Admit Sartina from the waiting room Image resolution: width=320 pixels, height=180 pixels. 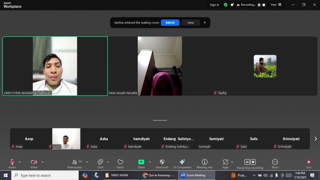[170, 22]
